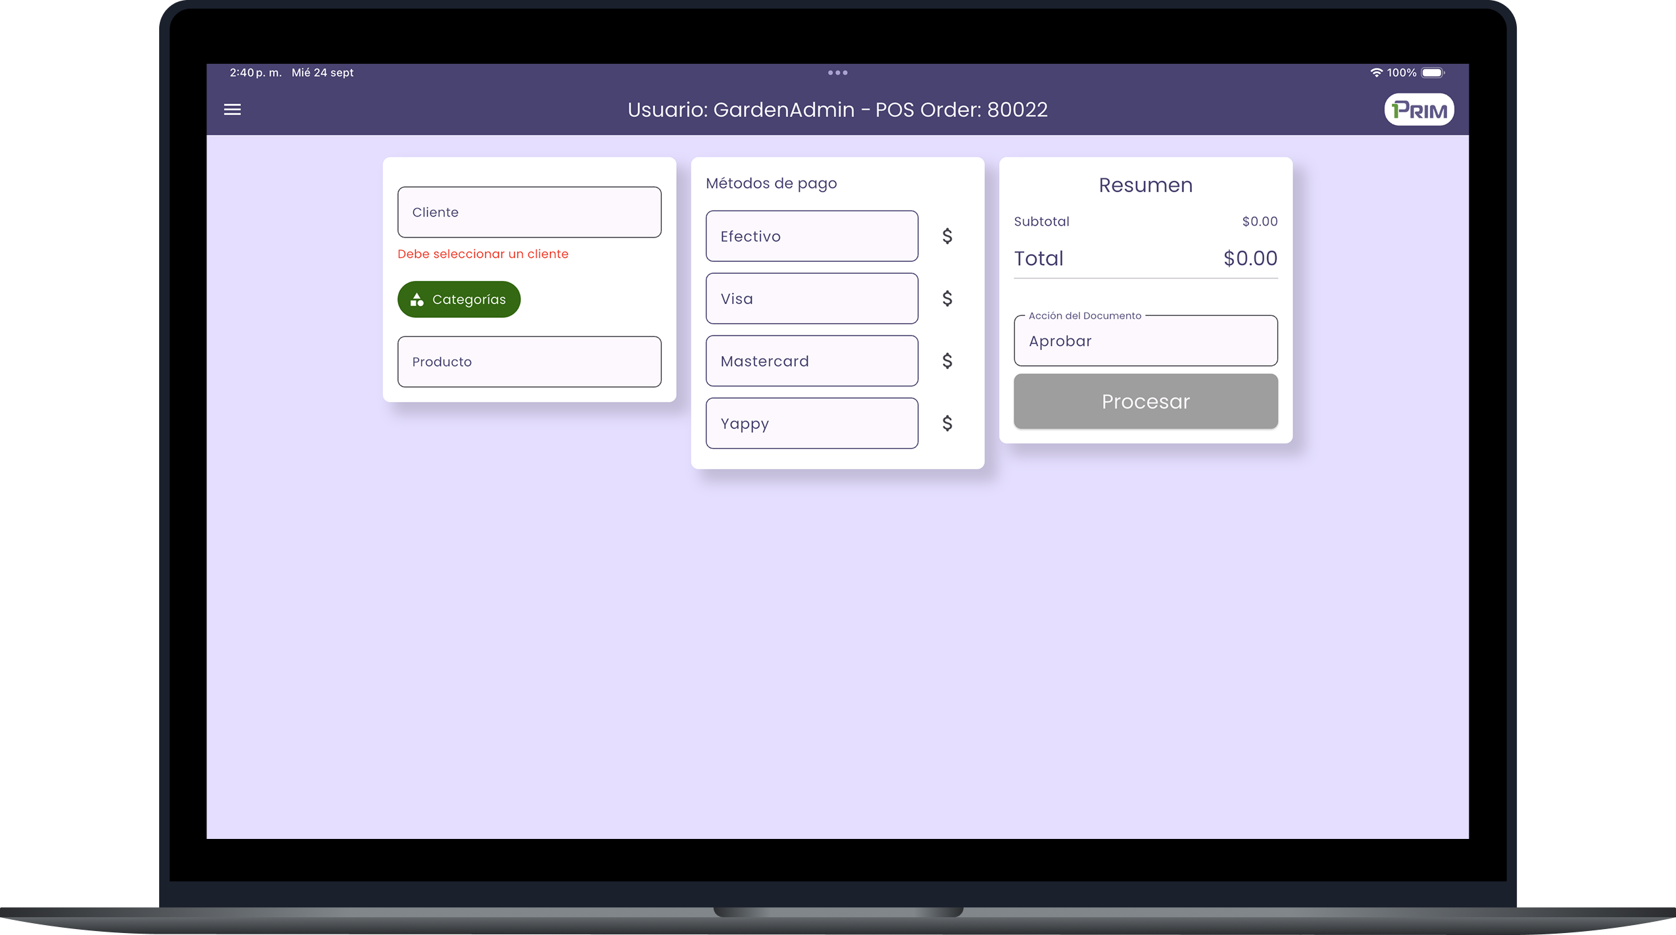Click the dollar icon beside Yappy
The height and width of the screenshot is (935, 1676).
[947, 423]
